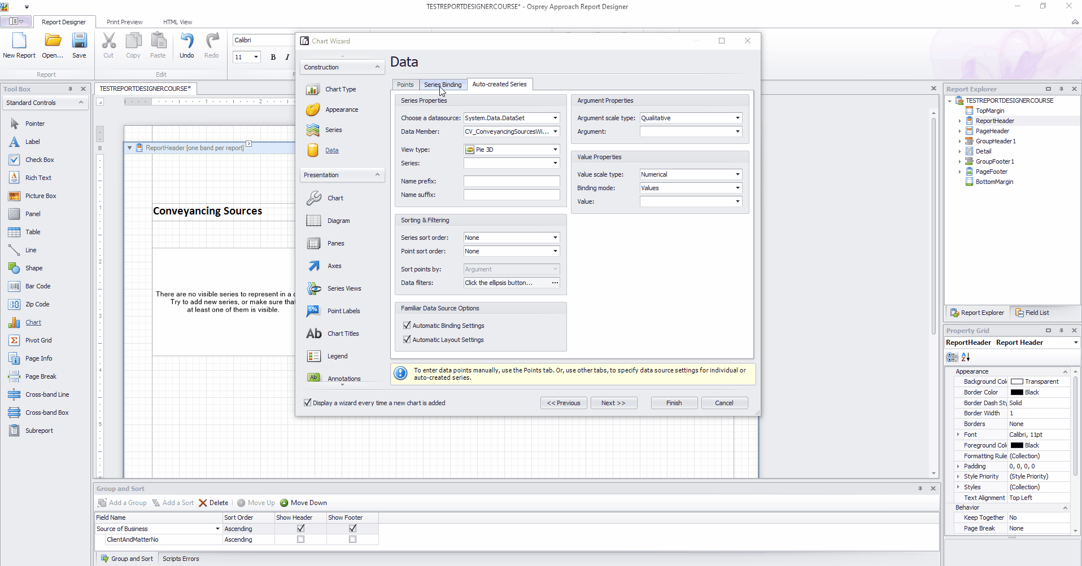Select the Pointer tool in Tool Box
This screenshot has width=1082, height=566.
pos(34,124)
